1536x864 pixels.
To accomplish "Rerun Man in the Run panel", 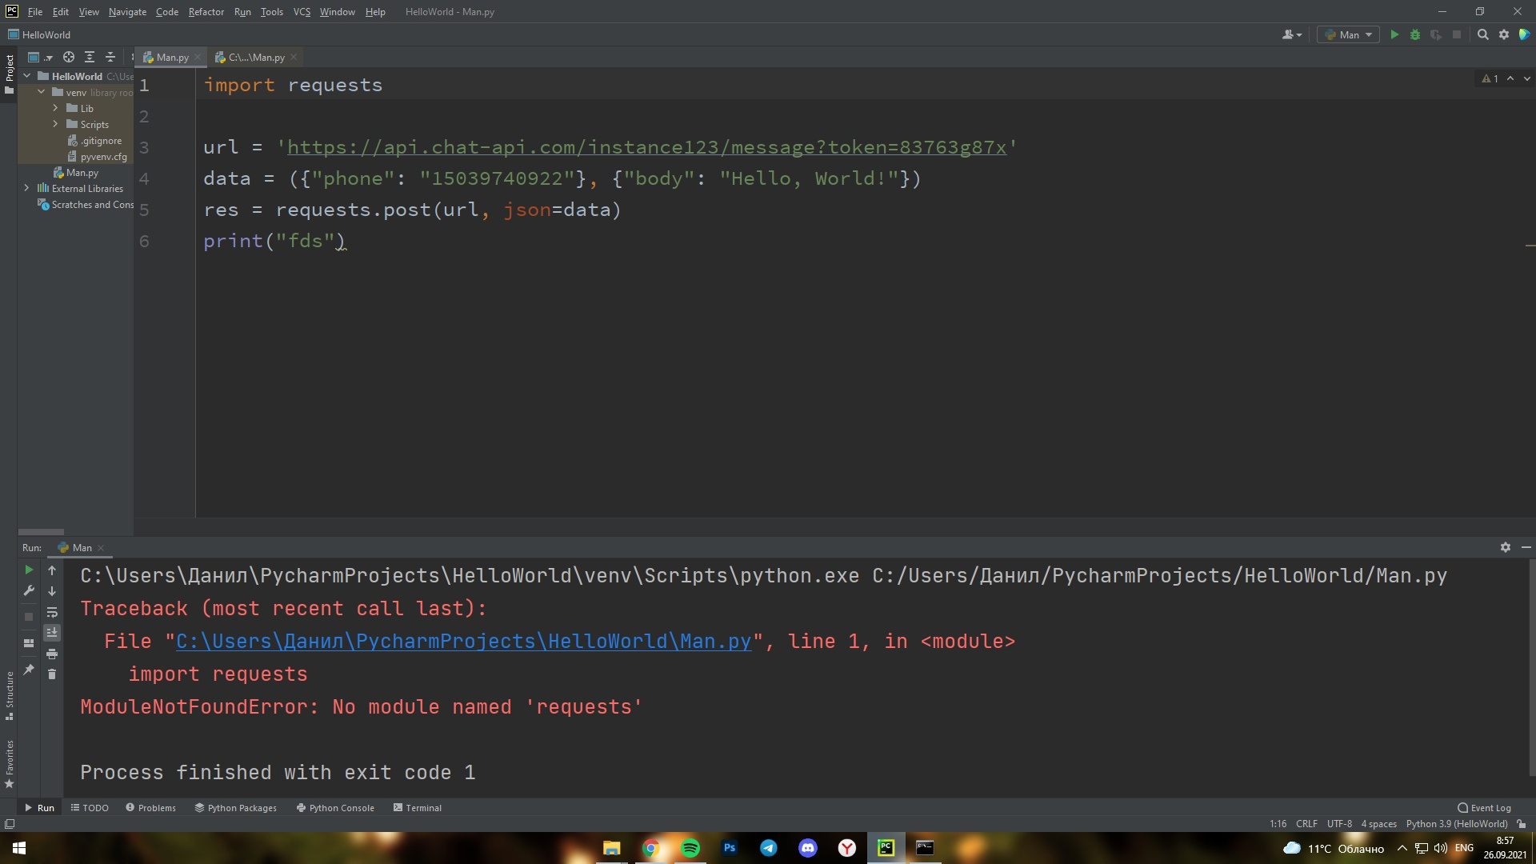I will (x=29, y=570).
